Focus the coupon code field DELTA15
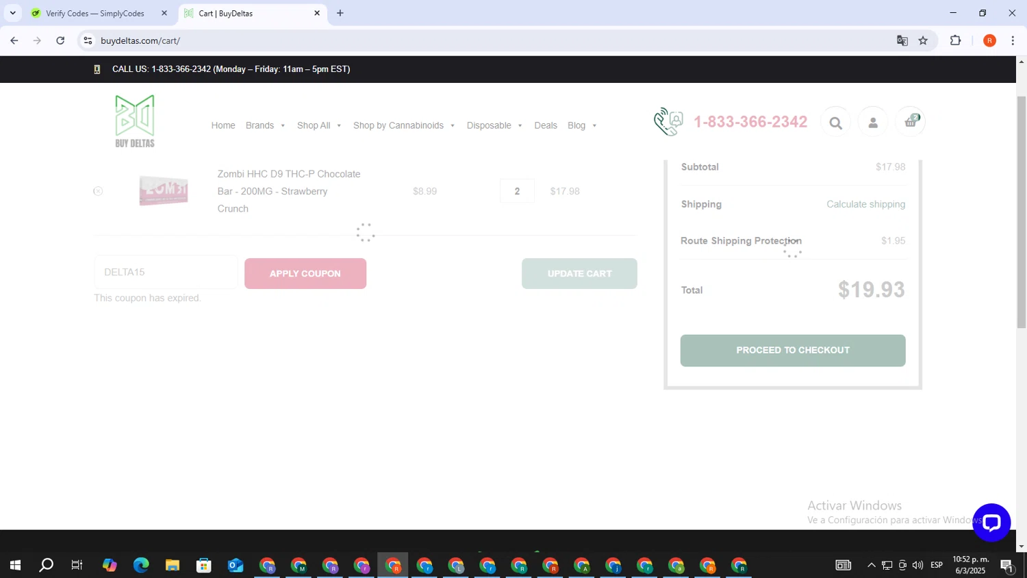This screenshot has width=1027, height=578. 166,273
